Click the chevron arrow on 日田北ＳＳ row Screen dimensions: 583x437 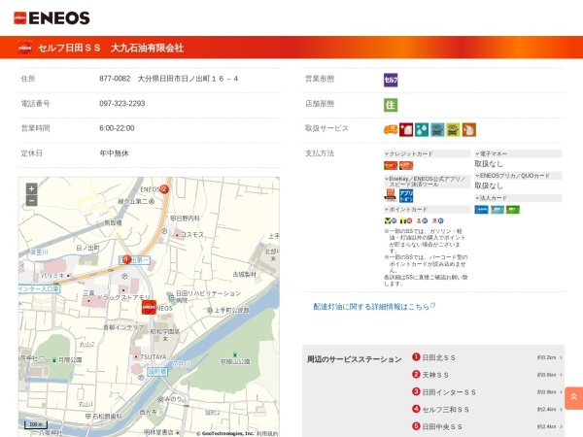coord(561,357)
